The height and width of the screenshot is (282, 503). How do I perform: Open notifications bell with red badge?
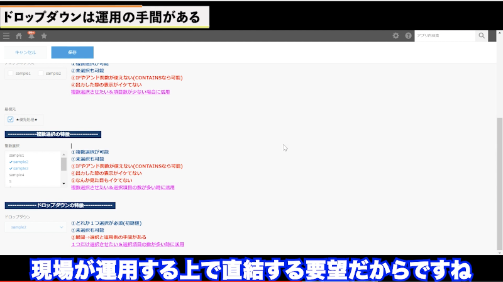(31, 36)
